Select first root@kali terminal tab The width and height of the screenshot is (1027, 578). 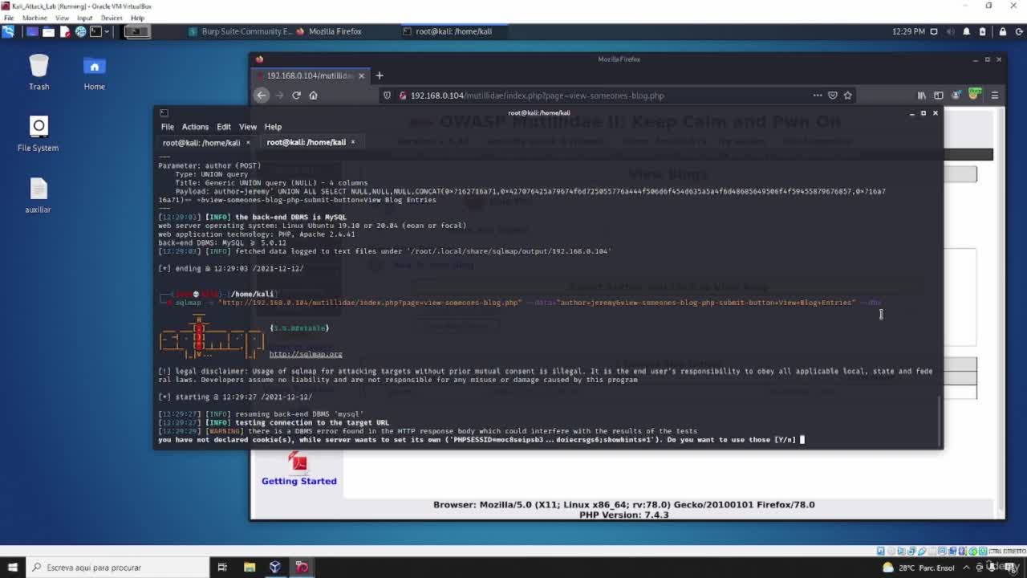[201, 142]
